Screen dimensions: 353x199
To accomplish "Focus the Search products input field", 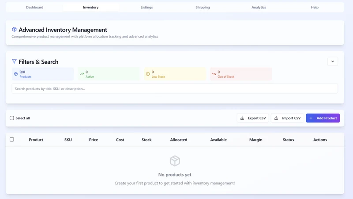I will click(175, 89).
